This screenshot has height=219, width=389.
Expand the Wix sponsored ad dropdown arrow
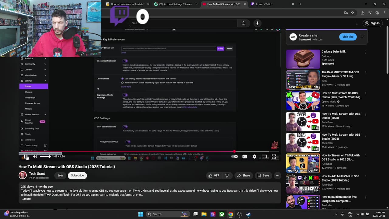pos(362,37)
